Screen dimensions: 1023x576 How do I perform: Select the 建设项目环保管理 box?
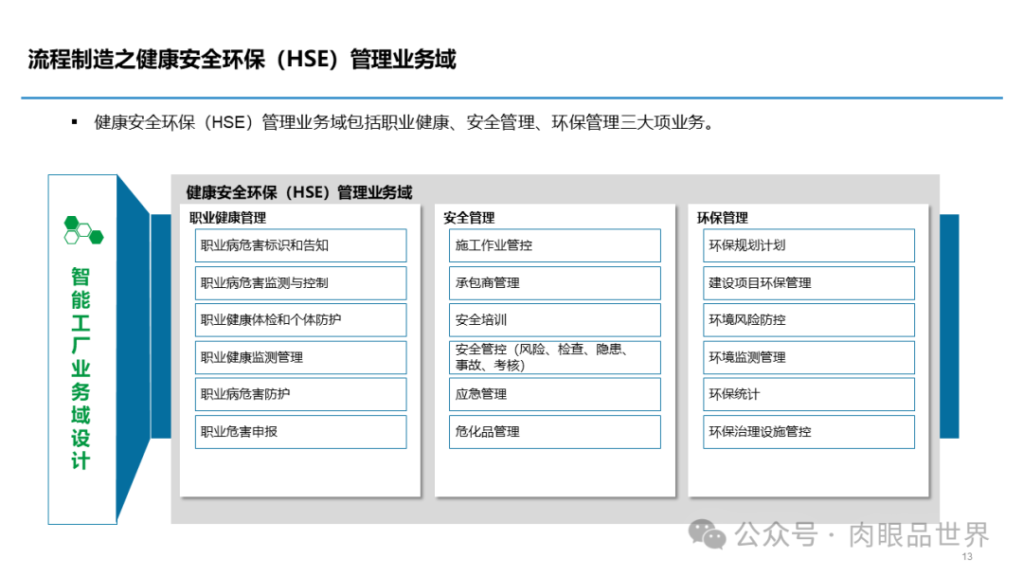(809, 283)
